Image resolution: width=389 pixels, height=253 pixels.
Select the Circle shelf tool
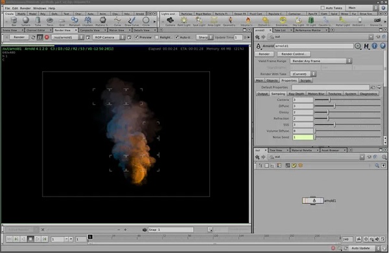click(x=146, y=21)
